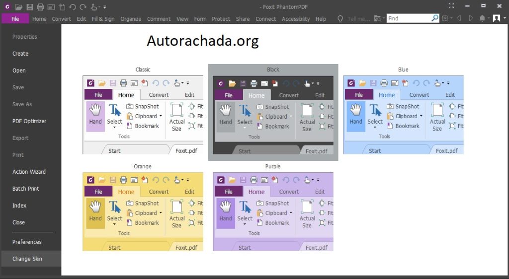Open the Customize Quick Access Toolbar arrow
The width and height of the screenshot is (509, 279).
(x=104, y=7)
